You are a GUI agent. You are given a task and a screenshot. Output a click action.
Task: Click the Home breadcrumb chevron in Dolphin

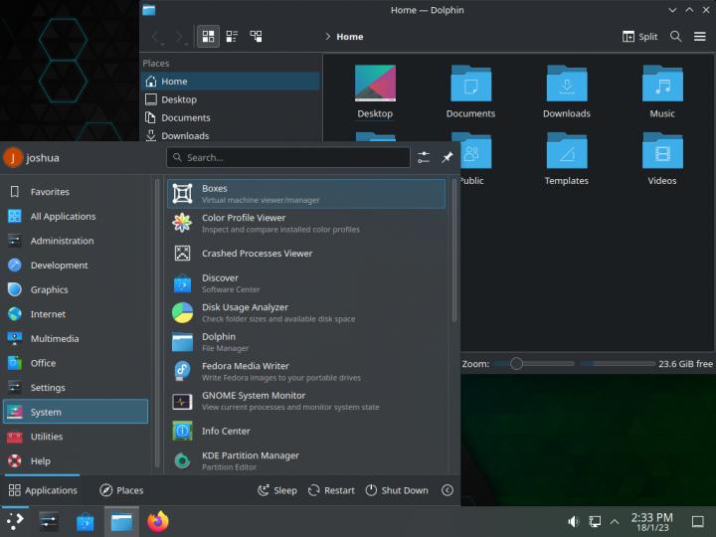[x=327, y=37]
